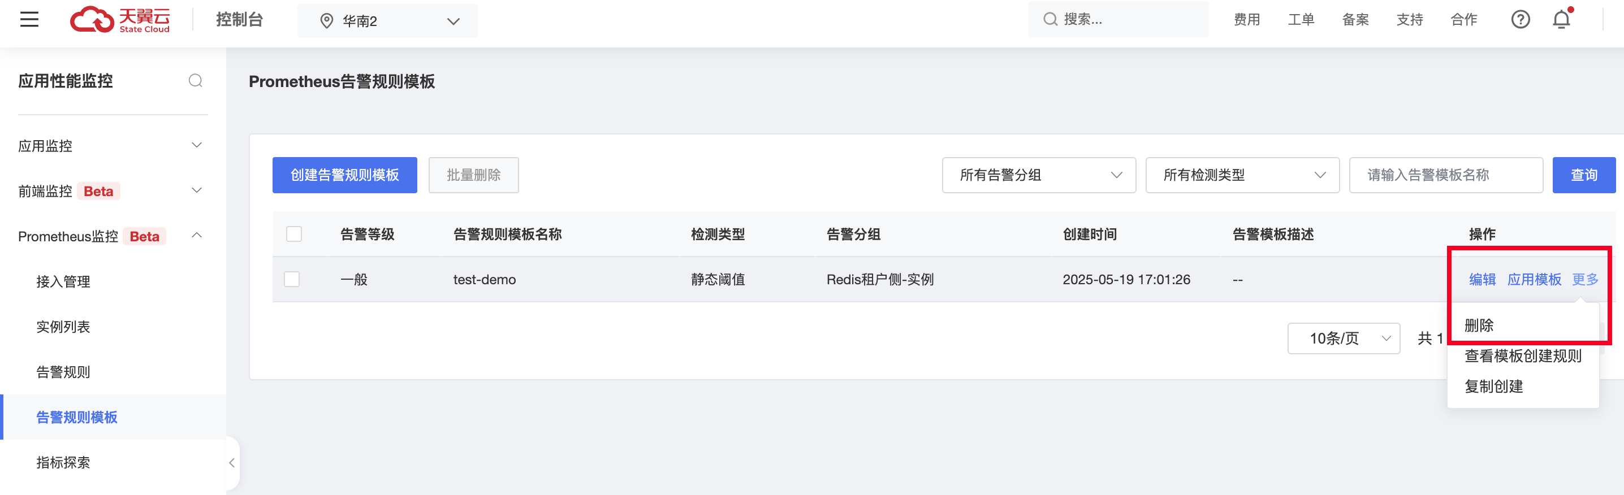Open the notification bell
The height and width of the screenshot is (495, 1624).
pos(1561,20)
